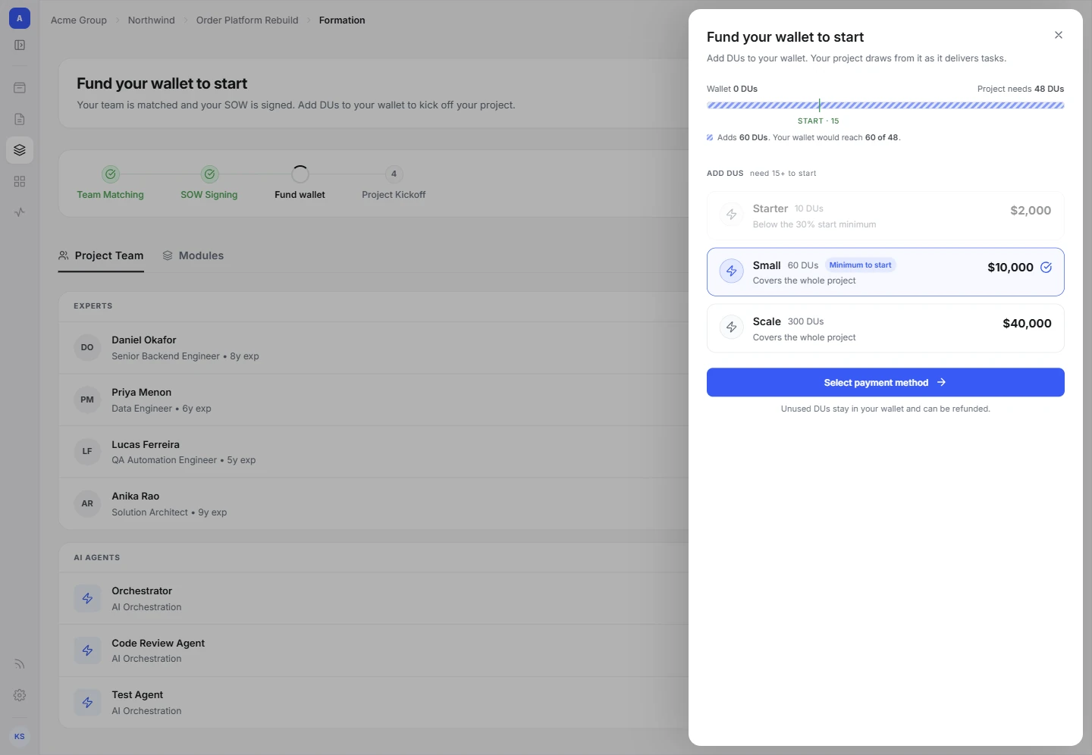Switch to the Modules tab
This screenshot has width=1092, height=755.
coord(193,255)
